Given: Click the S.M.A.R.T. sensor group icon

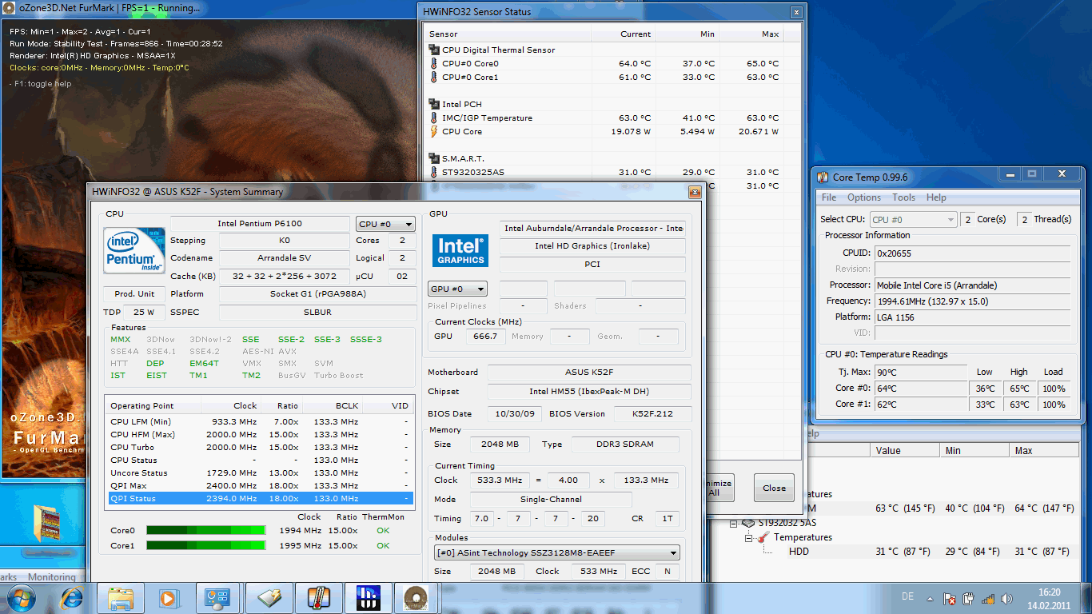Looking at the screenshot, I should (434, 158).
